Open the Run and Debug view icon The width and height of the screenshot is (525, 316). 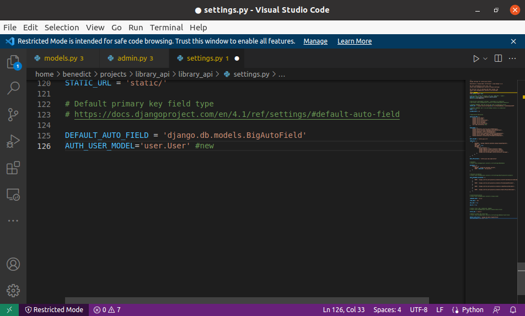[x=13, y=141]
